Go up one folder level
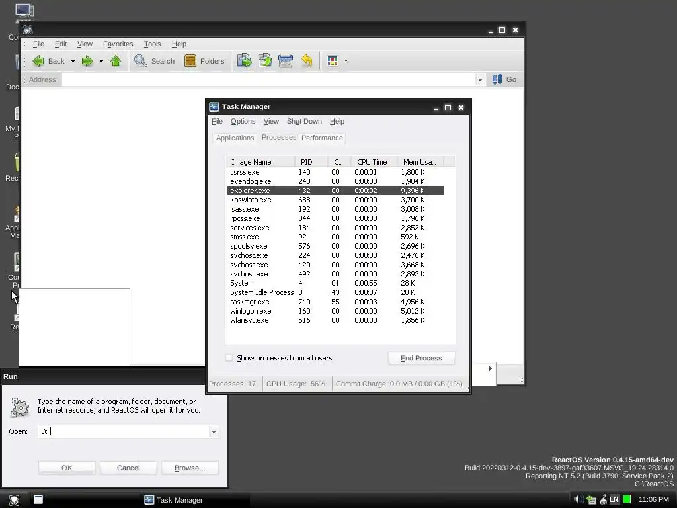This screenshot has width=677, height=508. [116, 61]
